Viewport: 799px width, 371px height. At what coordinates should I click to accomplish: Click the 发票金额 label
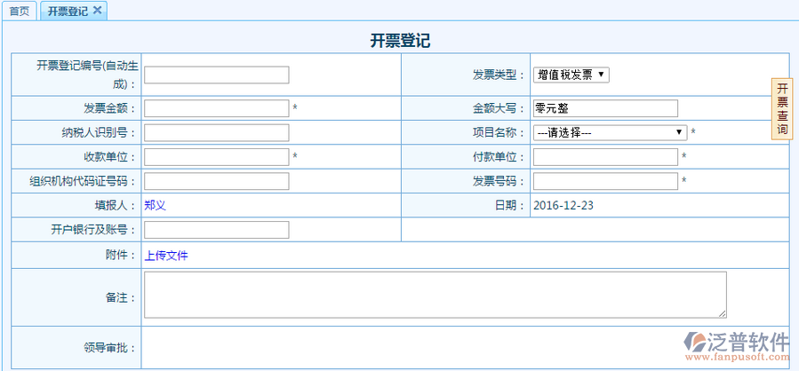[x=109, y=108]
